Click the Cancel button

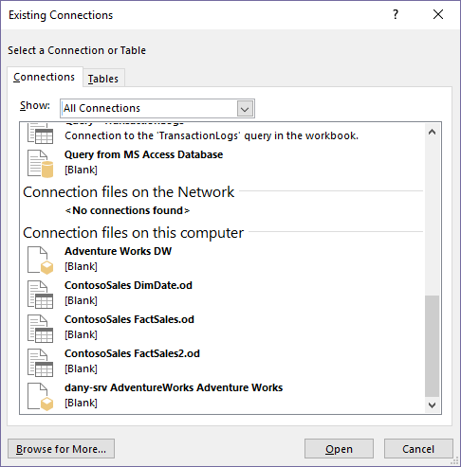pos(418,448)
